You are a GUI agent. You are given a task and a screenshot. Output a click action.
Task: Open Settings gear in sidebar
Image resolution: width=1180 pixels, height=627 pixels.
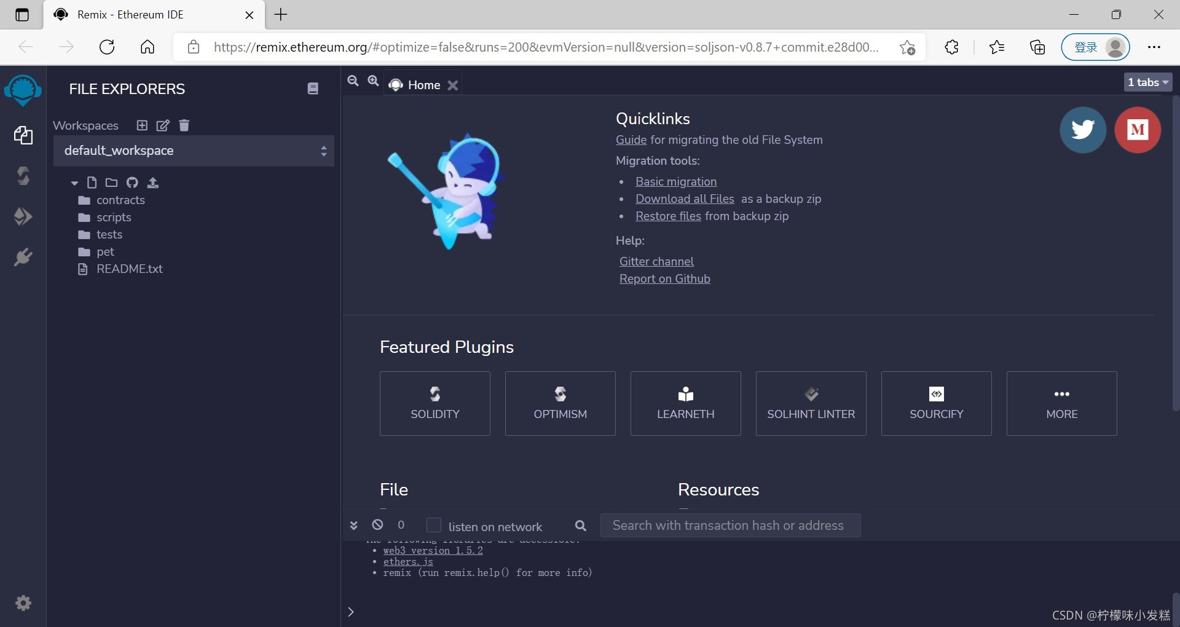23,603
